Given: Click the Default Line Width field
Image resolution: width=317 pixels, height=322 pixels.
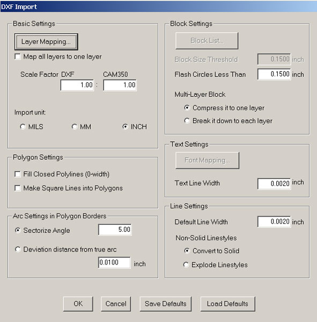Looking at the screenshot, I should [274, 221].
